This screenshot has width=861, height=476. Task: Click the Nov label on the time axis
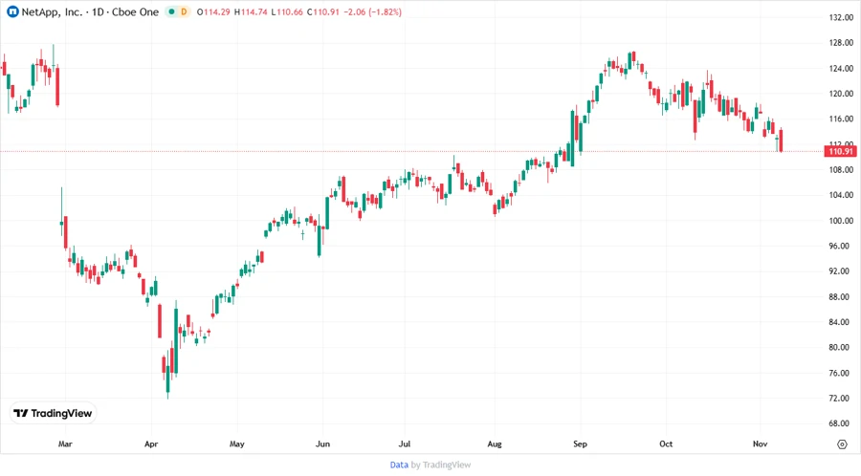(760, 444)
